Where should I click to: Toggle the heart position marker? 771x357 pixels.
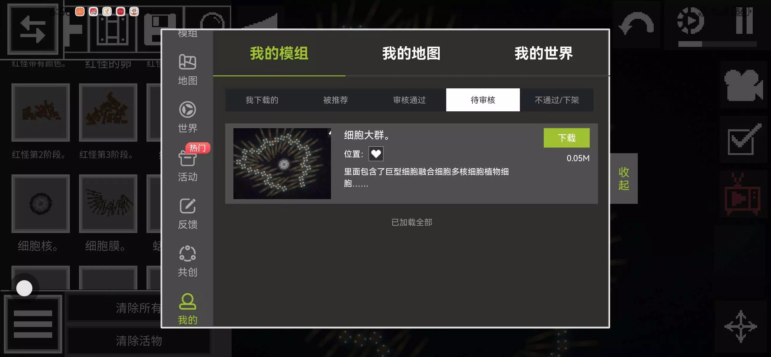coord(375,154)
